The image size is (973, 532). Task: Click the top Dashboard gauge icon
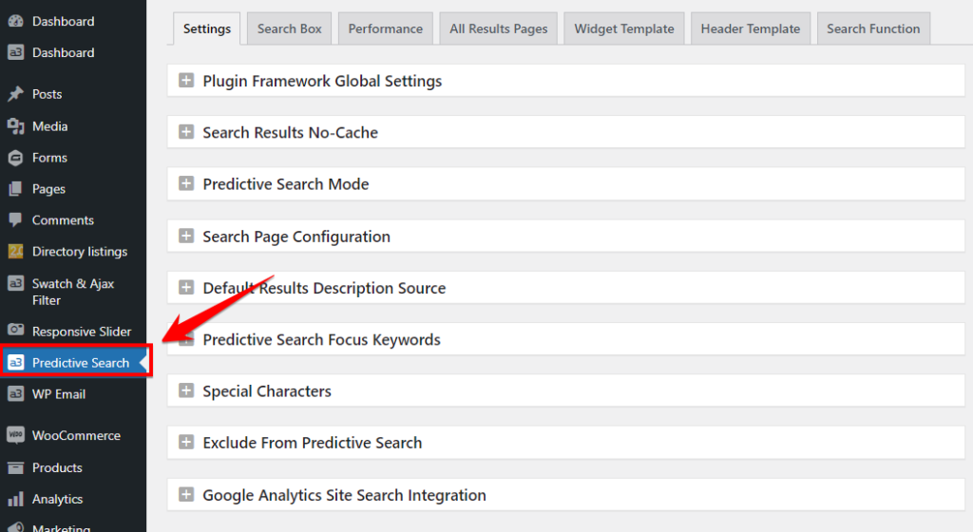[x=15, y=21]
